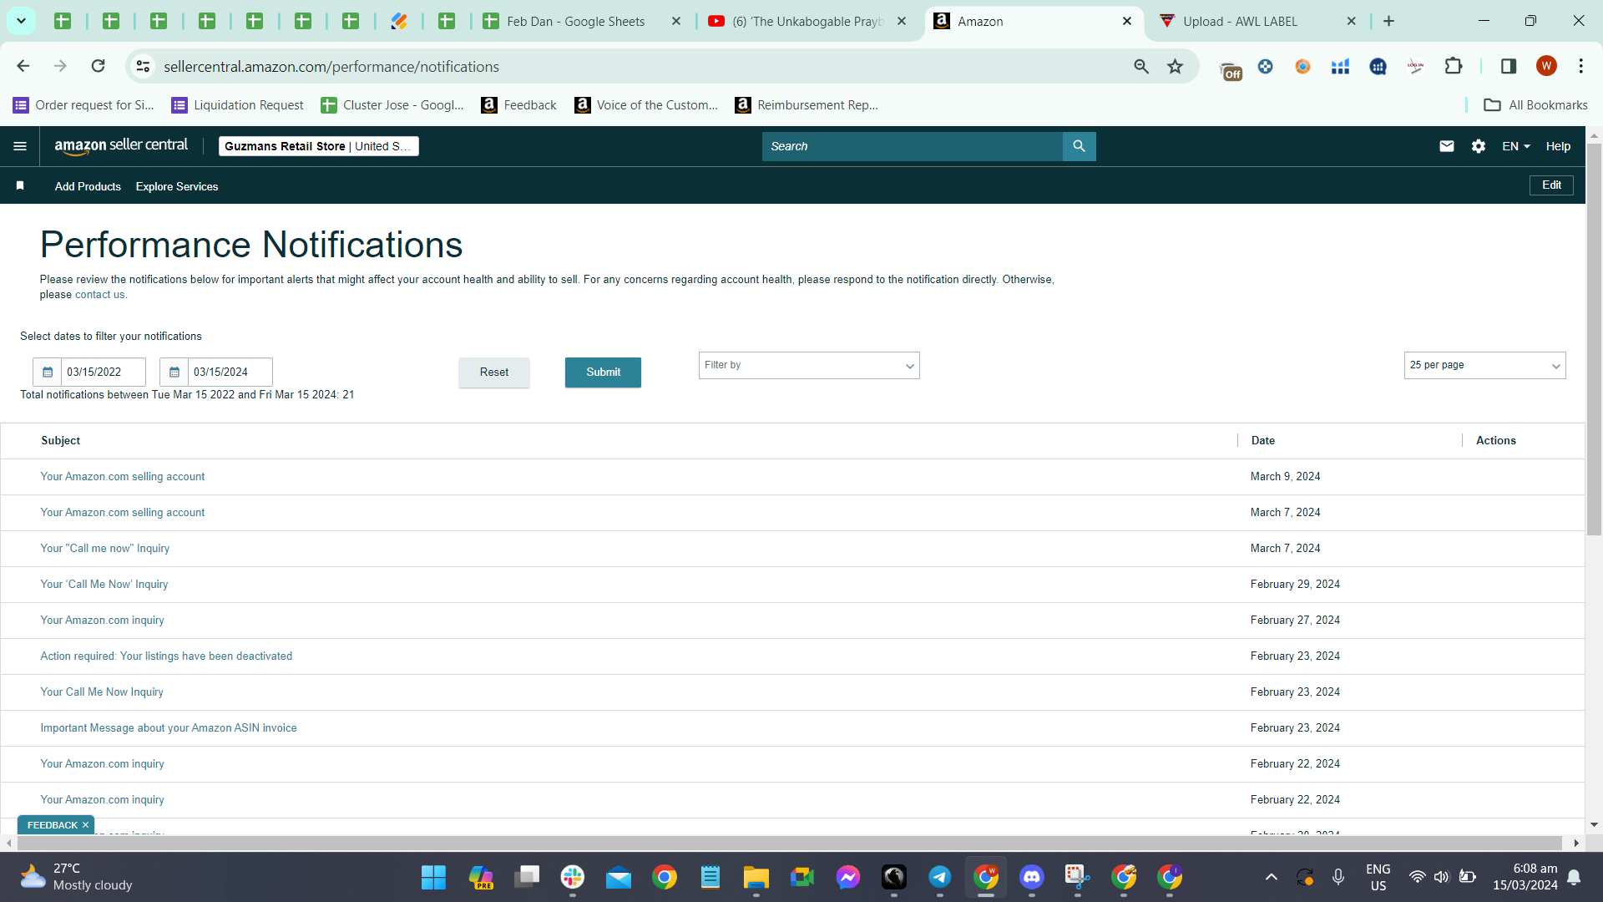Open the Chrome three-dot menu
Viewport: 1603px width, 902px height.
pos(1580,66)
